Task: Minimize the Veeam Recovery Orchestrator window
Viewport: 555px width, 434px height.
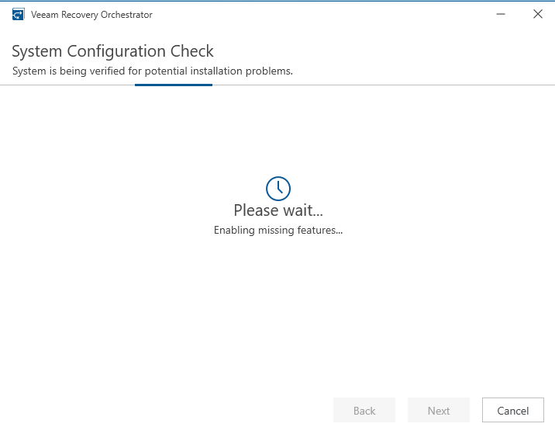Action: (x=502, y=14)
